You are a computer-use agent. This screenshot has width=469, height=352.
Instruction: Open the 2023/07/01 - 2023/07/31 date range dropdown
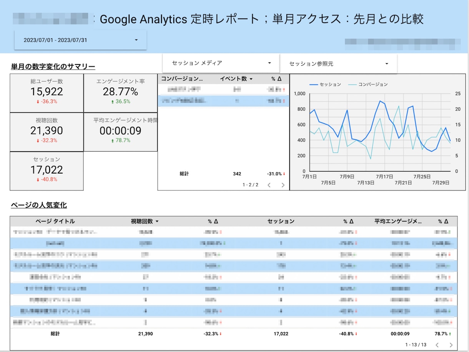[80, 40]
